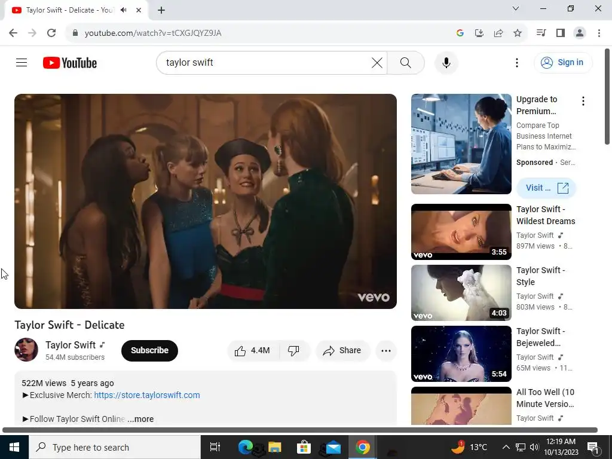Expand description with ...more

pyautogui.click(x=140, y=419)
